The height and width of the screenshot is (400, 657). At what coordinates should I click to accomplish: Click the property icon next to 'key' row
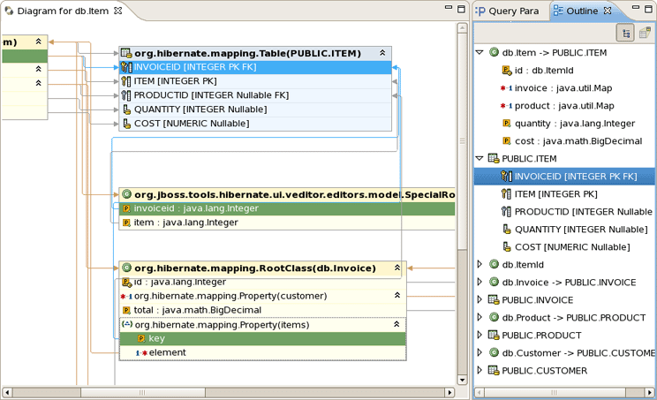pyautogui.click(x=140, y=338)
